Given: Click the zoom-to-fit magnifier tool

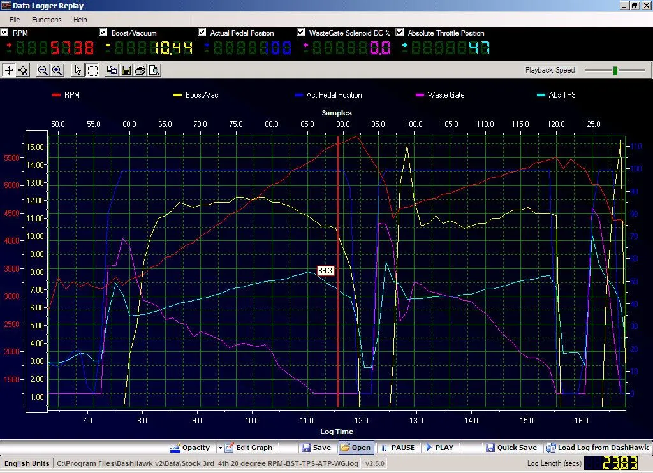Looking at the screenshot, I should [x=24, y=71].
